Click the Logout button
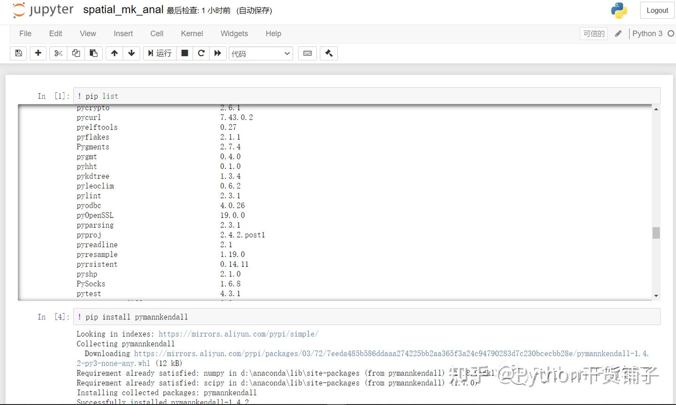676x405 pixels. [657, 10]
